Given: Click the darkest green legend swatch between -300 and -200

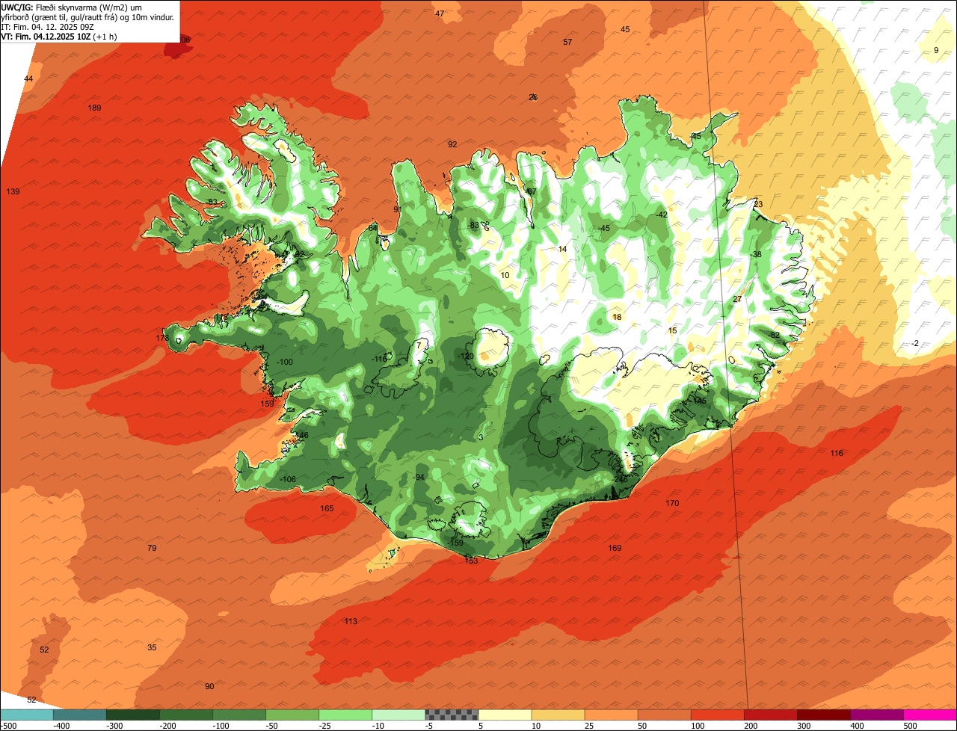Looking at the screenshot, I should click(x=133, y=715).
